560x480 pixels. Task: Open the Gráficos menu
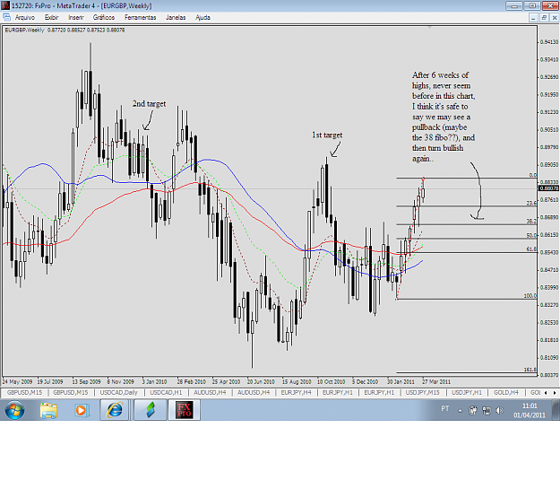pyautogui.click(x=104, y=18)
